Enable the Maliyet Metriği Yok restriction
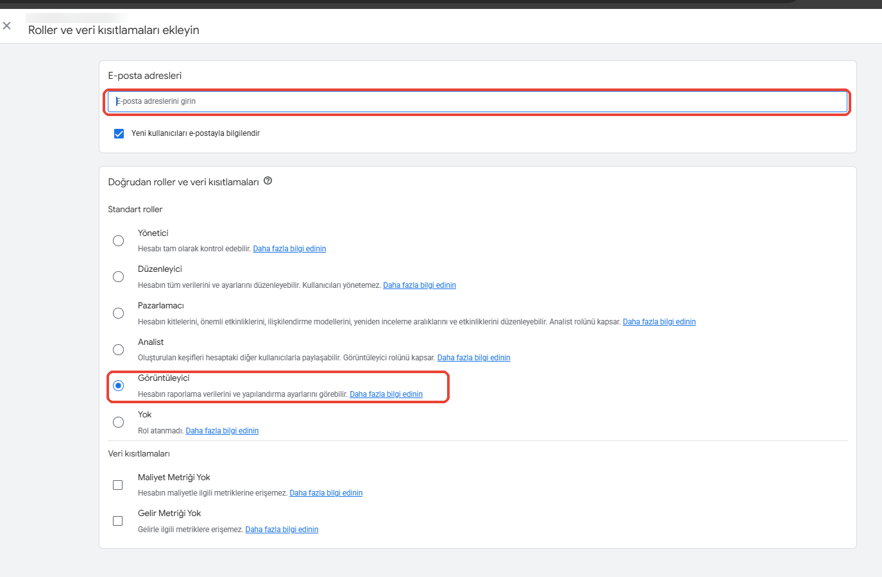The image size is (882, 577). coord(118,485)
